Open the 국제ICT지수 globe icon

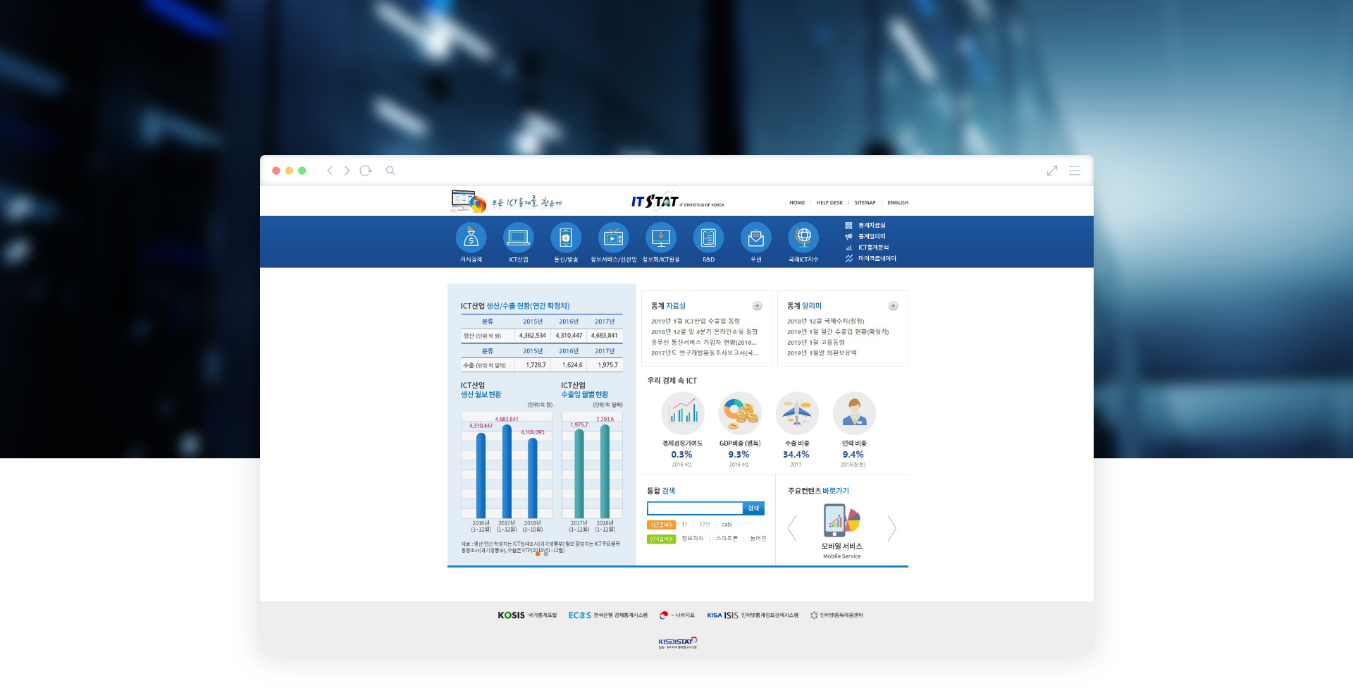803,238
